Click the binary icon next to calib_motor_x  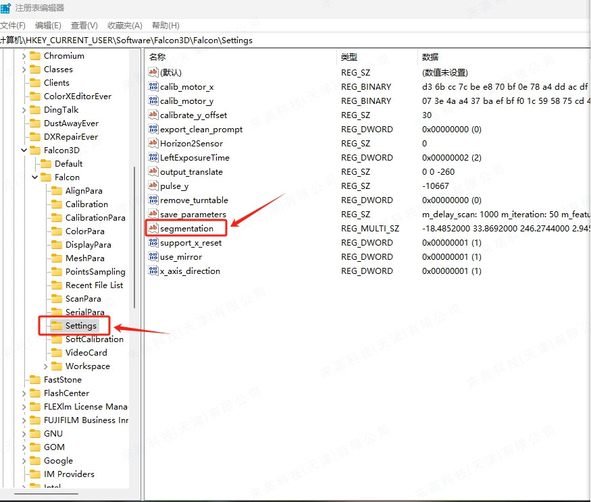(x=153, y=87)
